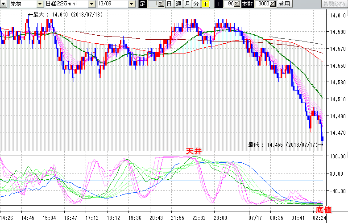Open the 日経225mini instrument dropdown
The height and width of the screenshot is (223, 348).
coord(91,4)
